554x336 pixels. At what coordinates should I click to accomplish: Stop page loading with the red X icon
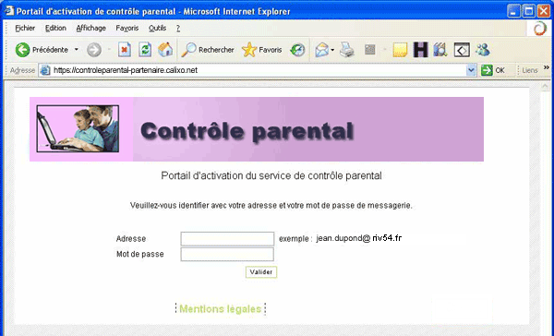coord(125,50)
